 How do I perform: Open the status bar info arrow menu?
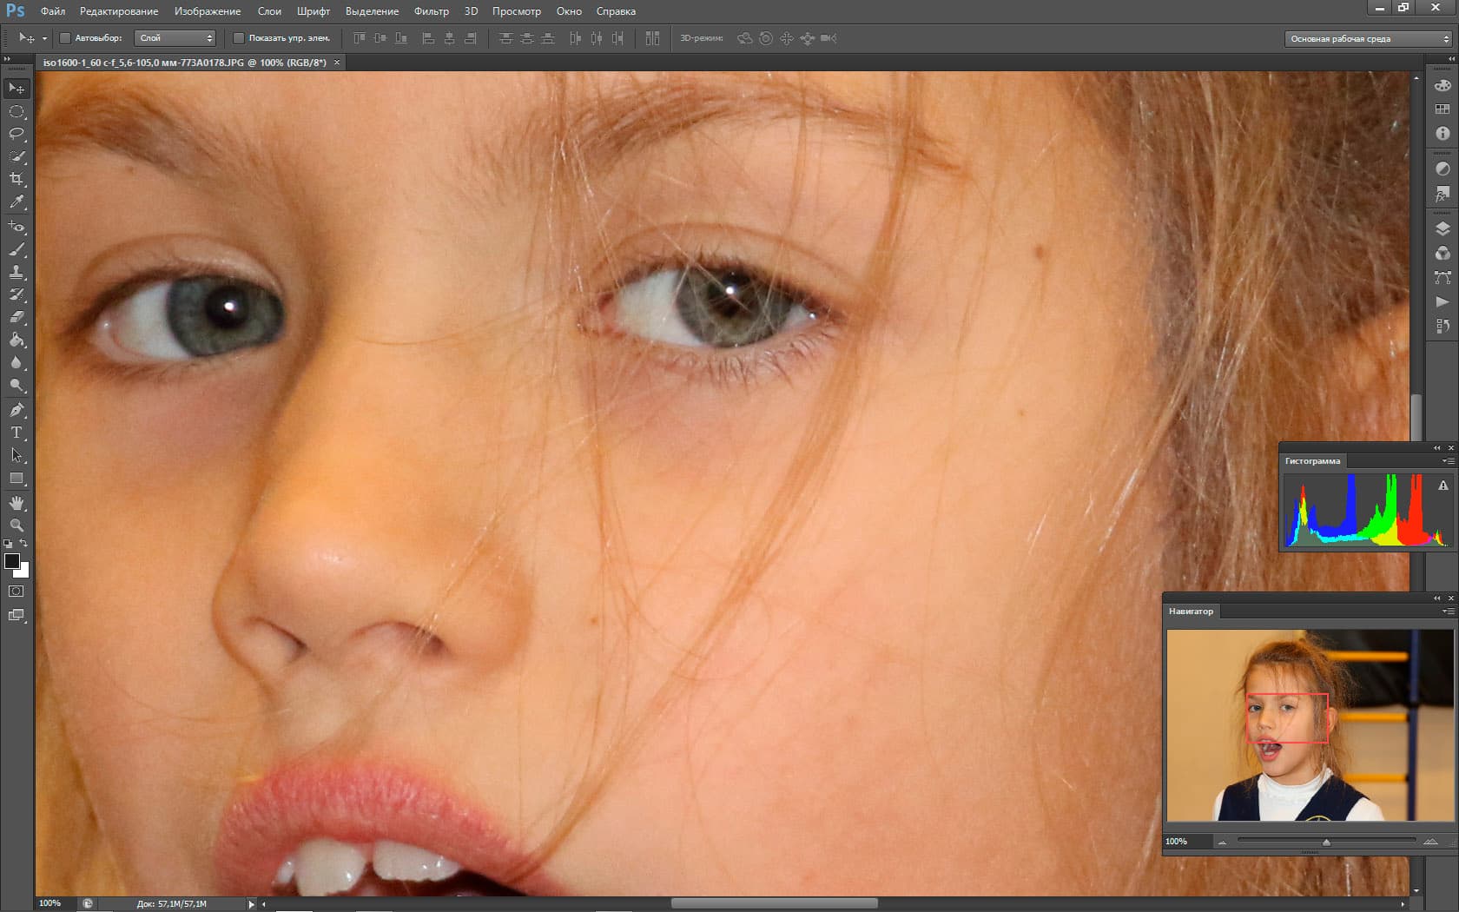(251, 904)
